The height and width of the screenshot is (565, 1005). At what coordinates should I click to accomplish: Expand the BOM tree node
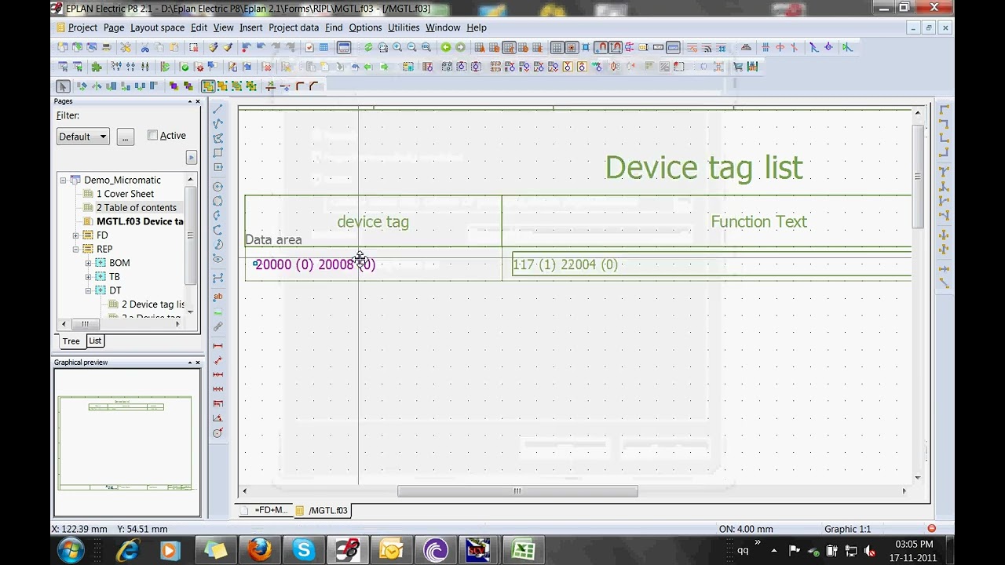[x=88, y=263]
